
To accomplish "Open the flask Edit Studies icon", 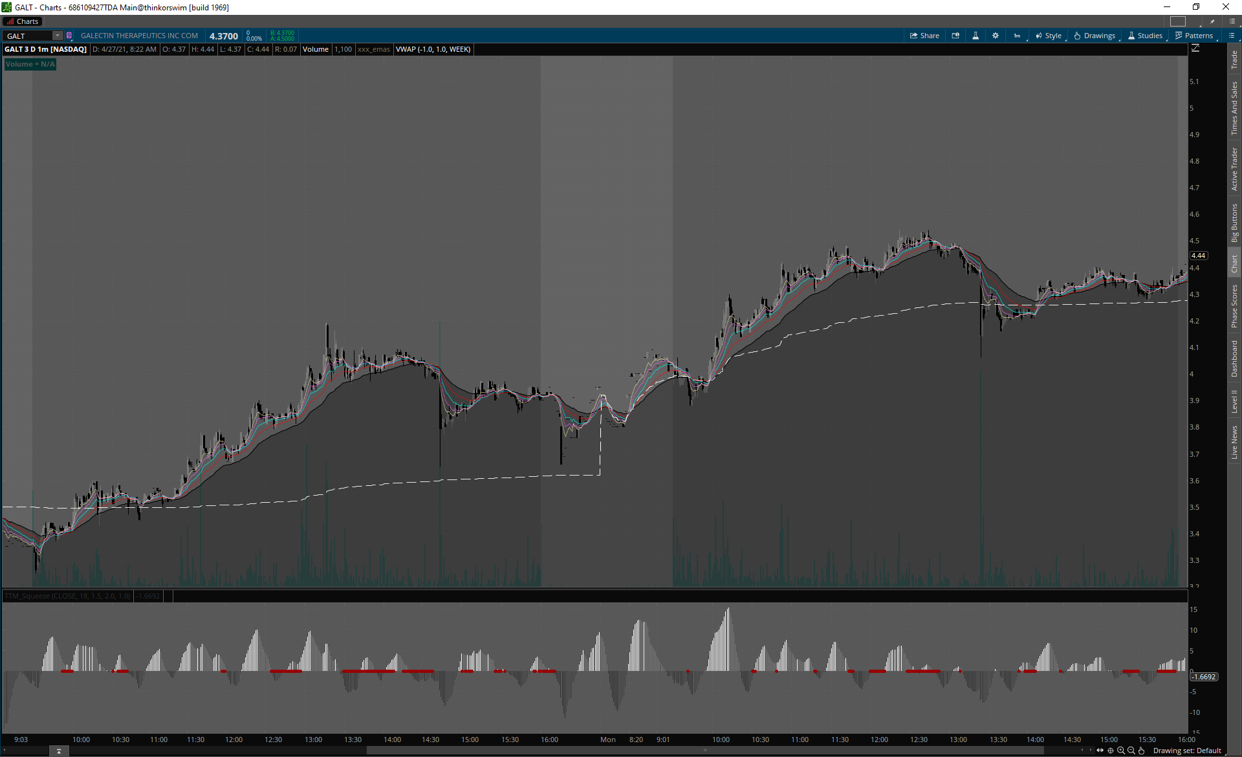I will [x=975, y=36].
